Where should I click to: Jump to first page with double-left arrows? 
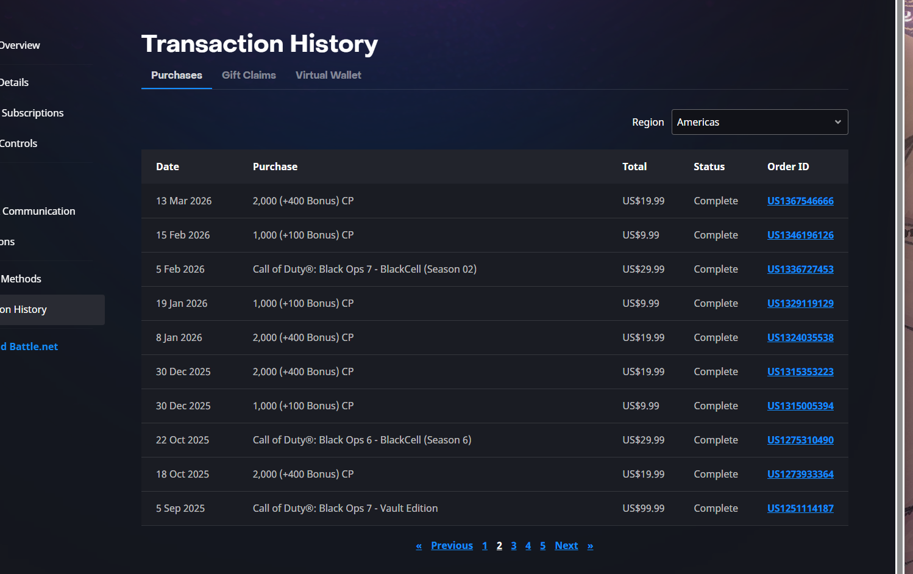[419, 545]
